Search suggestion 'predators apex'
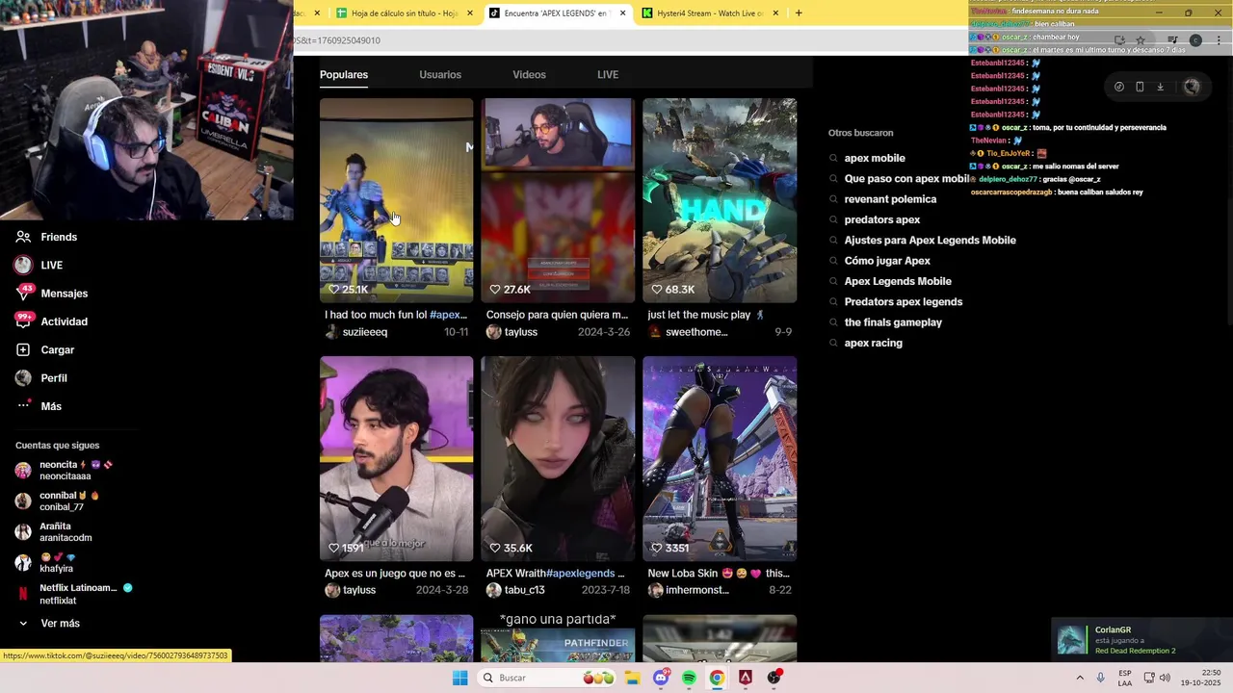The image size is (1233, 693). 882,219
